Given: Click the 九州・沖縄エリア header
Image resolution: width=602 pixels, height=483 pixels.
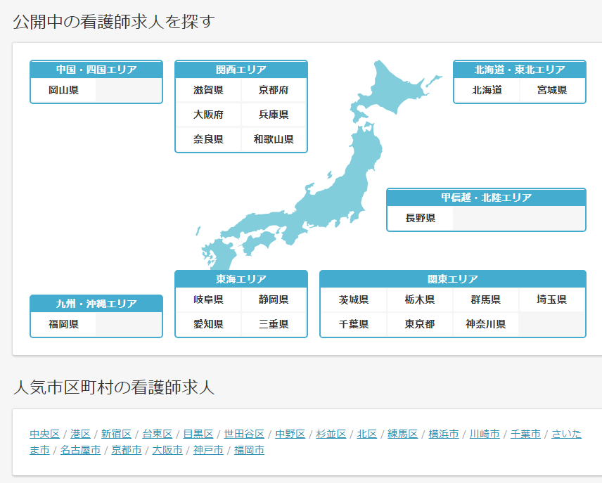Looking at the screenshot, I should [x=96, y=304].
